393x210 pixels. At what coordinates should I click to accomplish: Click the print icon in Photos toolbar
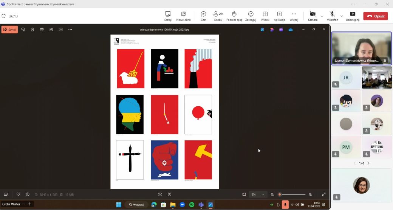coord(42,30)
